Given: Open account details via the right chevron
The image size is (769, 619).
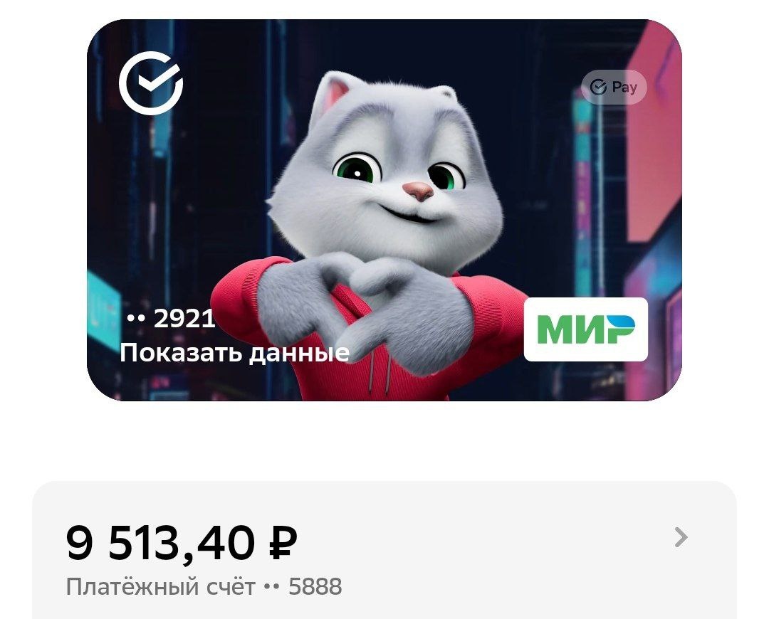Looking at the screenshot, I should [x=681, y=538].
